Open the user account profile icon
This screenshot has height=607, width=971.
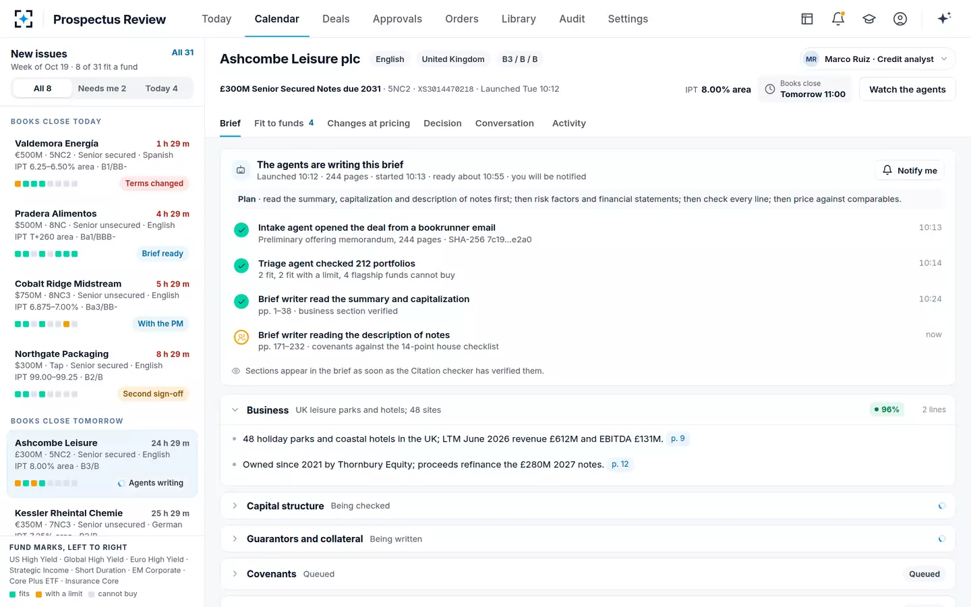(900, 19)
